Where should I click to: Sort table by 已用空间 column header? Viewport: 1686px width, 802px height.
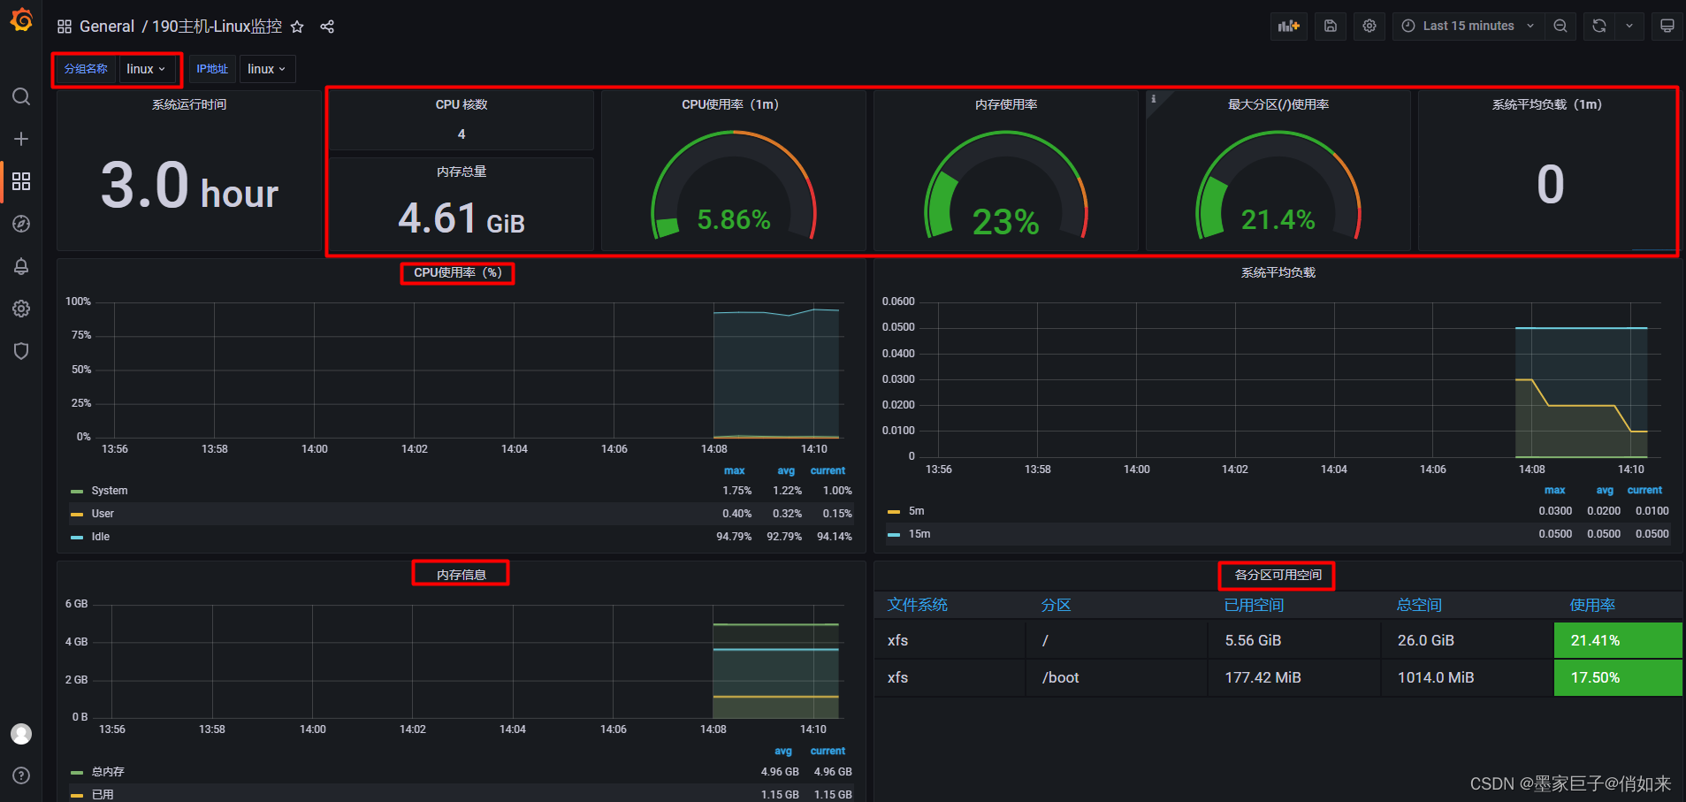click(1254, 605)
